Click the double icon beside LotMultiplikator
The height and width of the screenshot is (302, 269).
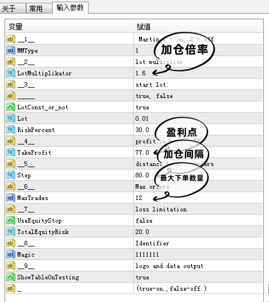coord(11,73)
